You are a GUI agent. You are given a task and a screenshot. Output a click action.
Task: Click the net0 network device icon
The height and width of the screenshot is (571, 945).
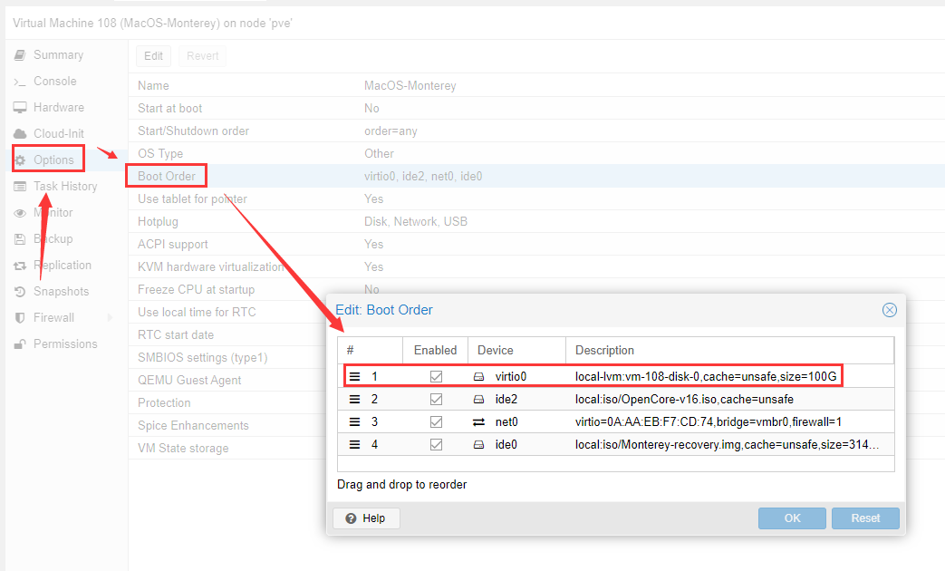(x=478, y=421)
